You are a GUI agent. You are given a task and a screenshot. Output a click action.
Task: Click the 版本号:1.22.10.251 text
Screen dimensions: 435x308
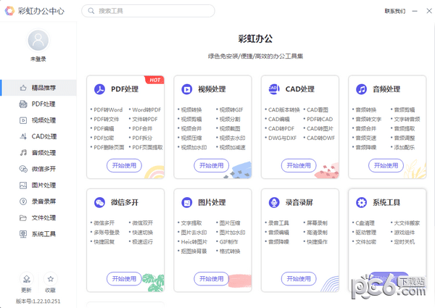point(38,301)
